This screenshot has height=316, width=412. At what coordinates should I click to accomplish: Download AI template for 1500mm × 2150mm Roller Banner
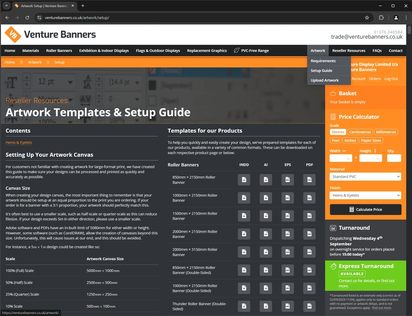tap(266, 216)
